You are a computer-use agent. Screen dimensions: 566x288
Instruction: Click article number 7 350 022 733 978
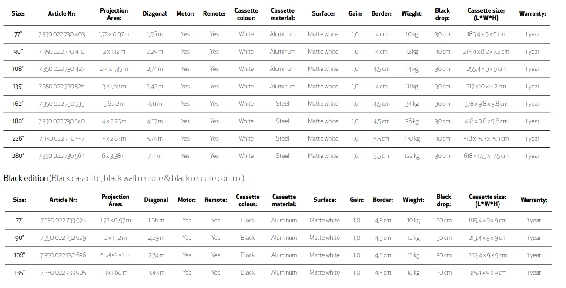(x=63, y=221)
